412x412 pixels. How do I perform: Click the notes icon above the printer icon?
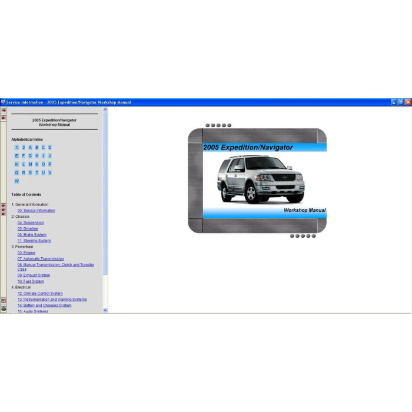[x=4, y=301]
